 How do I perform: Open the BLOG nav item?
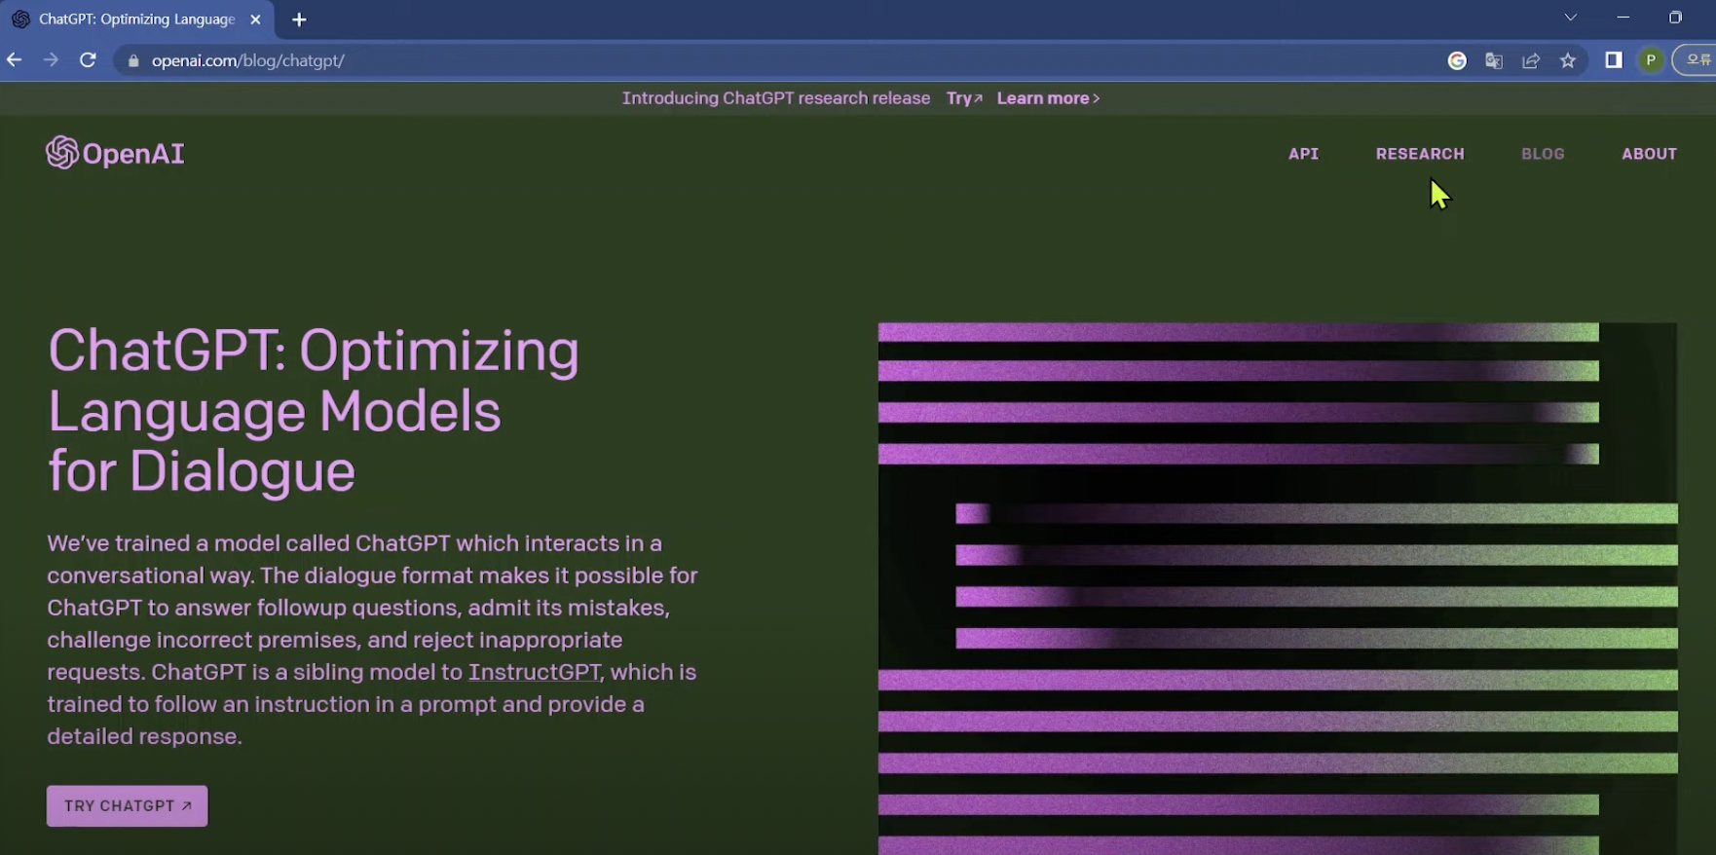(x=1543, y=154)
